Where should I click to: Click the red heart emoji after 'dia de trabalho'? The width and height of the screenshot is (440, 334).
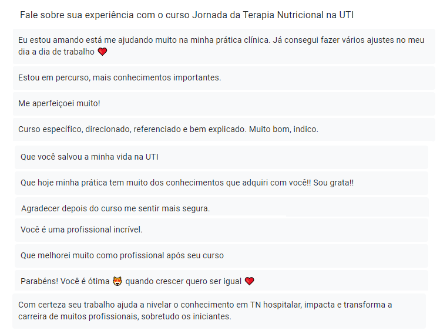(102, 52)
